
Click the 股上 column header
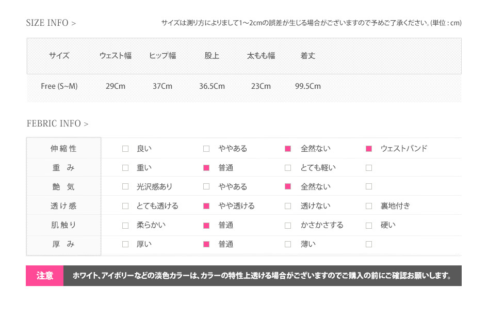(x=212, y=56)
